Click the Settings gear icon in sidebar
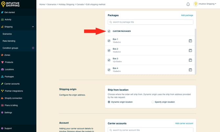 (x=2, y=112)
